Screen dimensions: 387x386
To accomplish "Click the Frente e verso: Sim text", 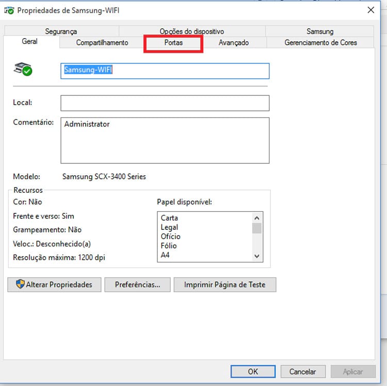I will coord(43,216).
